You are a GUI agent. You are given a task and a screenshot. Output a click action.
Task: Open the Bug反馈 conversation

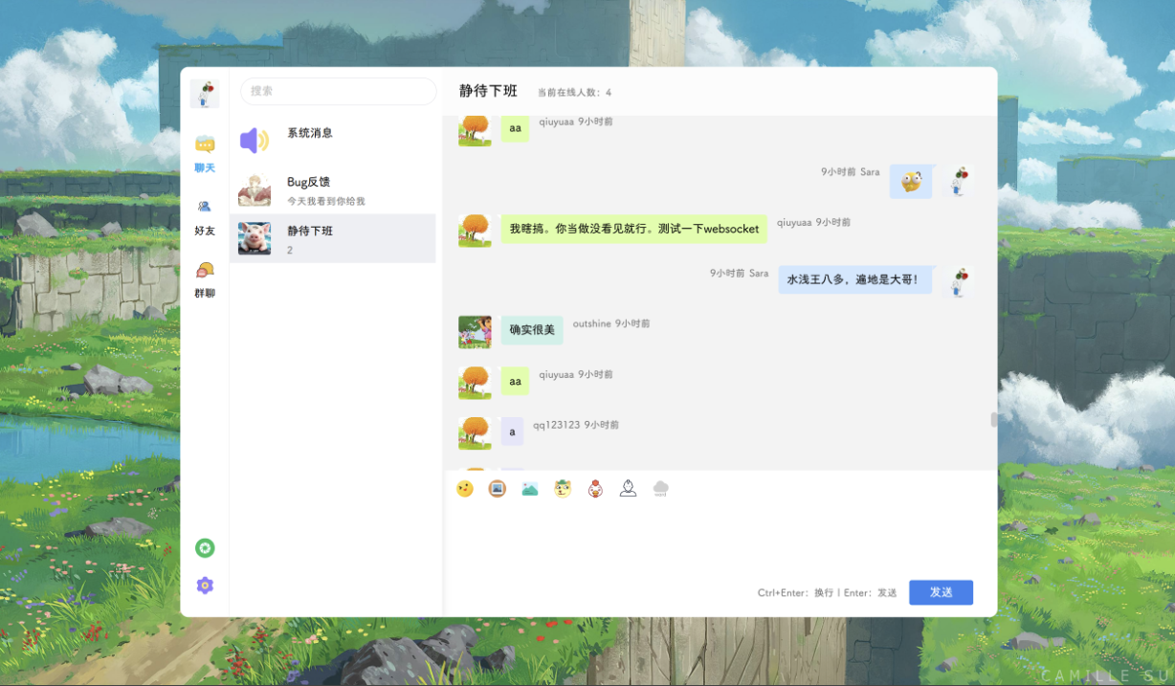333,189
